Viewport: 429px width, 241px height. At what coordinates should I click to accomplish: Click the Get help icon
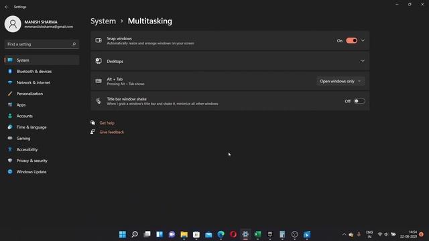93,123
